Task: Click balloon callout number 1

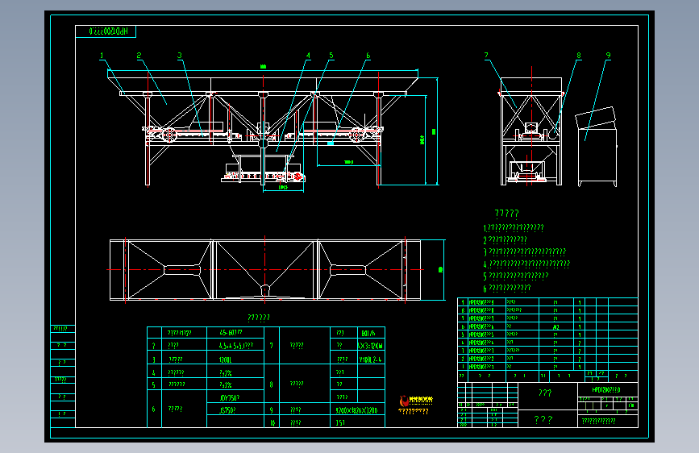Action: (x=102, y=56)
